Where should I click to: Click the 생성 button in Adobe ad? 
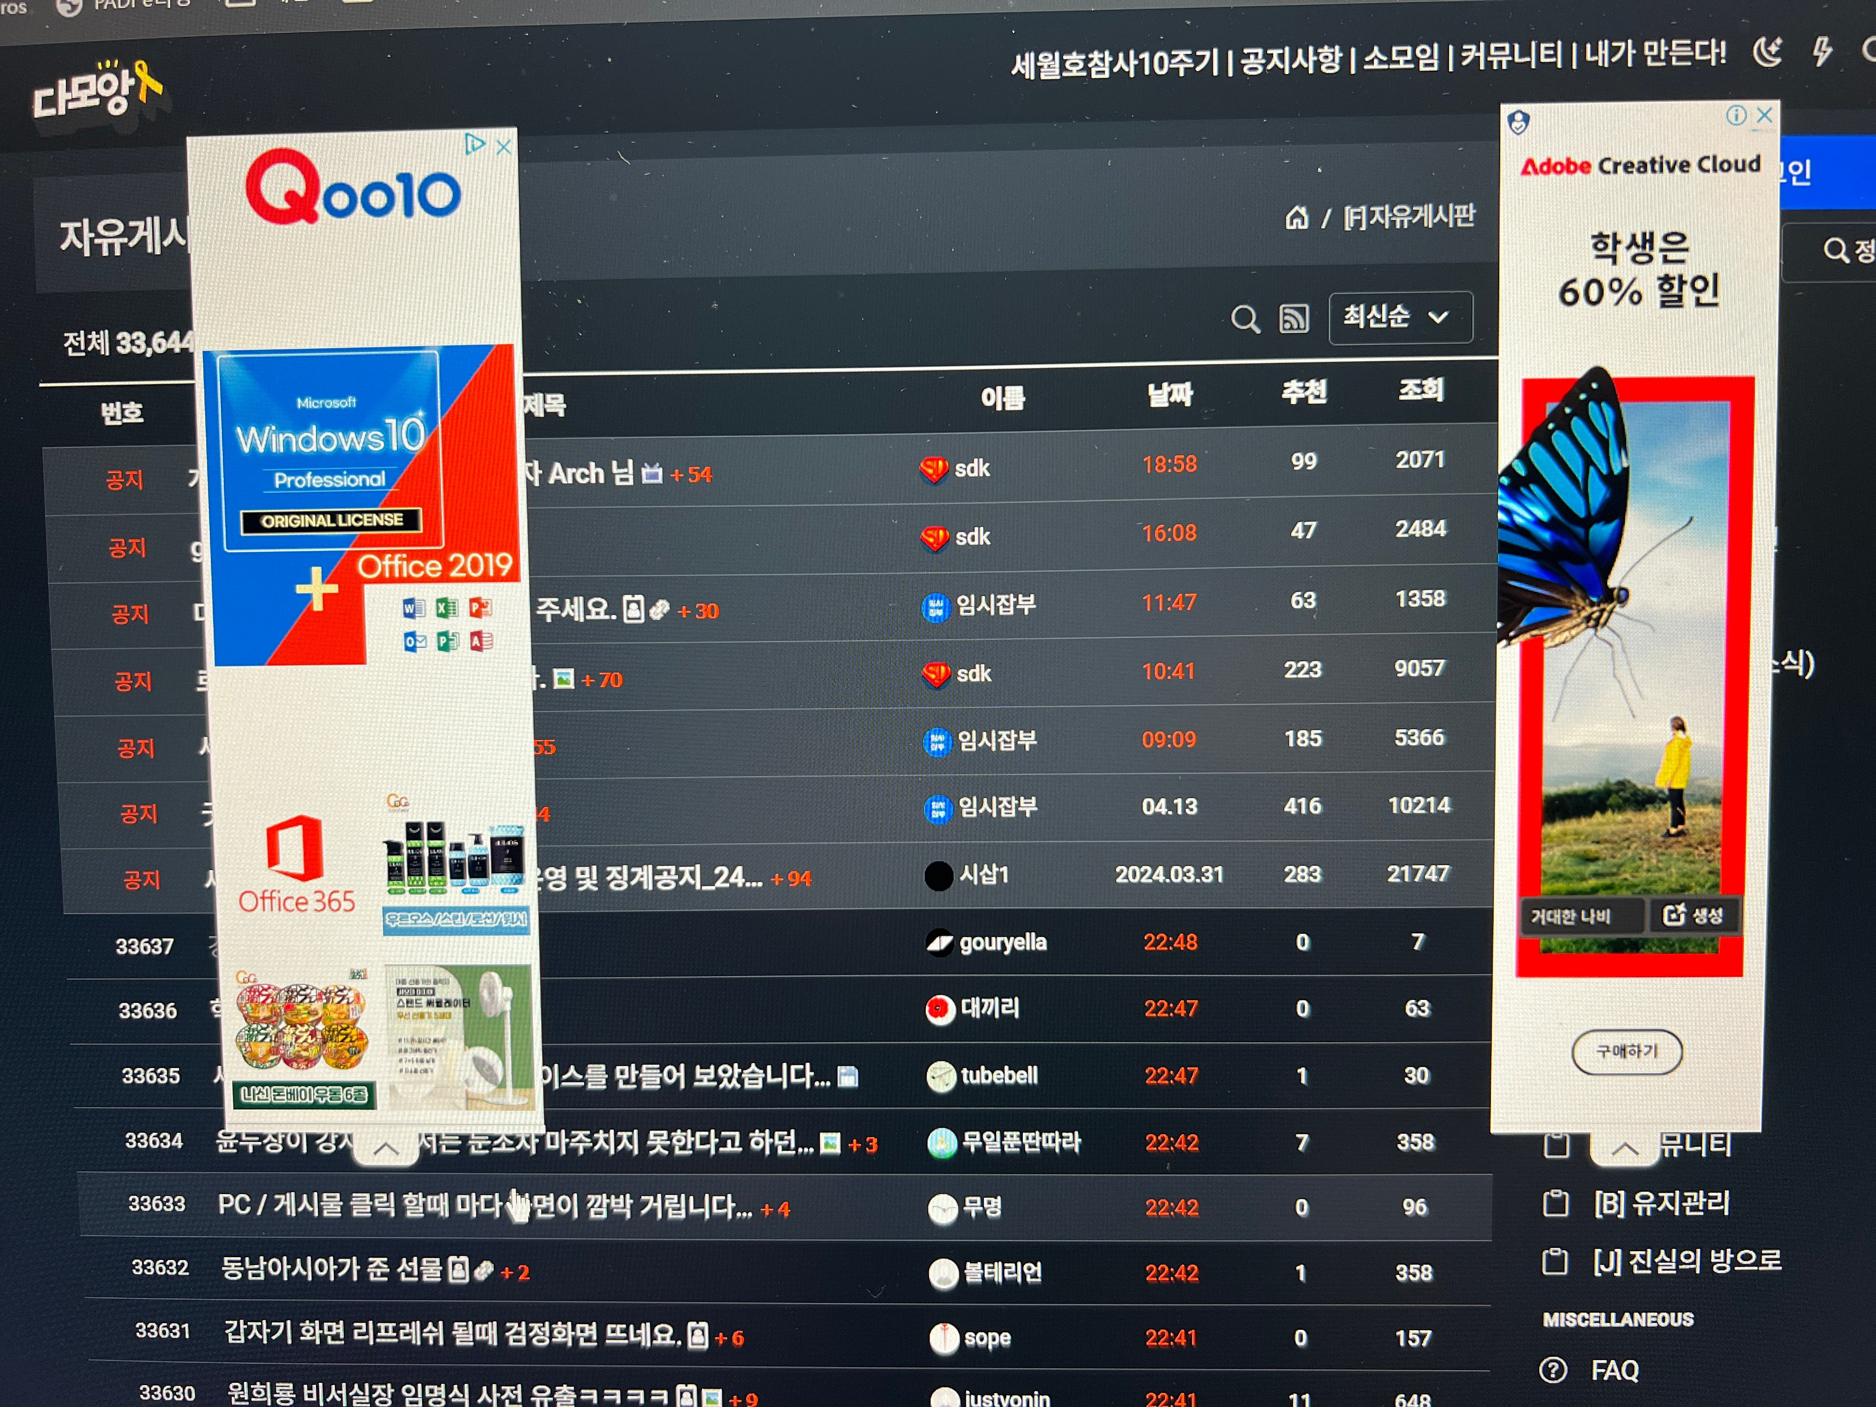(1694, 916)
